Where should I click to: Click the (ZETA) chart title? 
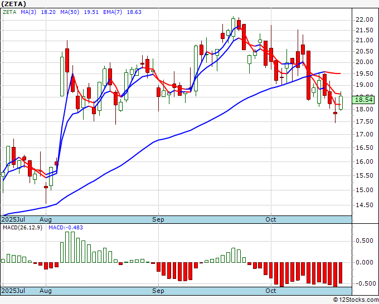click(13, 4)
